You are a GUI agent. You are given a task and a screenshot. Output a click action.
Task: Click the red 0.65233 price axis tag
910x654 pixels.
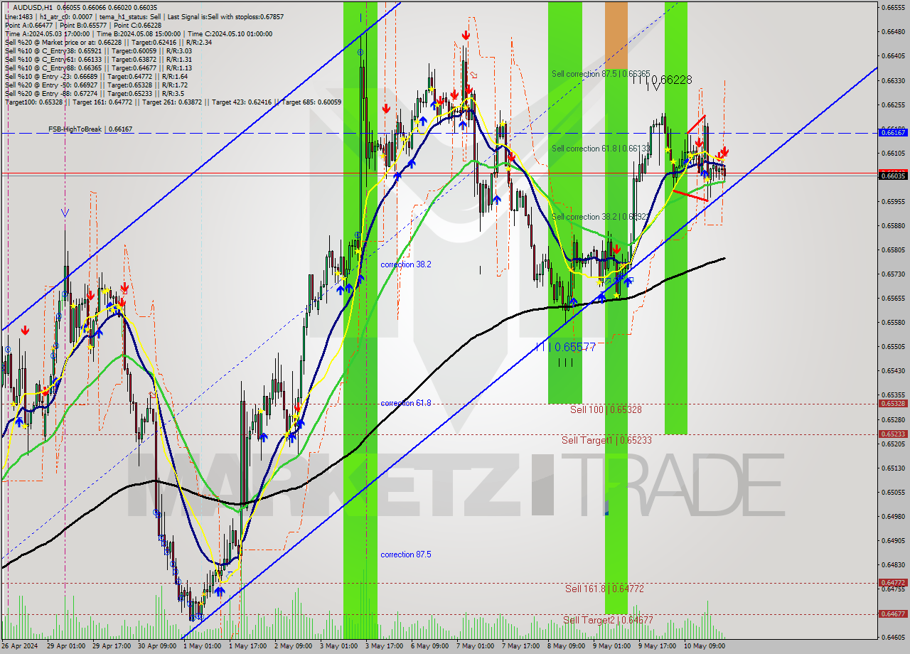point(892,434)
